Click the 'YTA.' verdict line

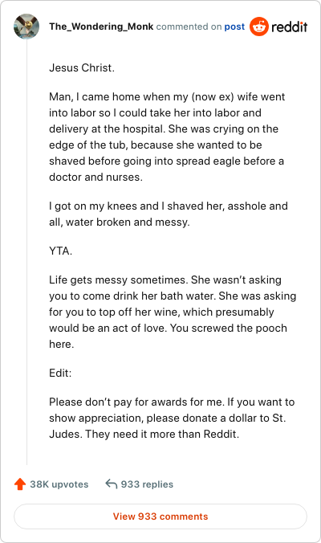click(x=60, y=251)
